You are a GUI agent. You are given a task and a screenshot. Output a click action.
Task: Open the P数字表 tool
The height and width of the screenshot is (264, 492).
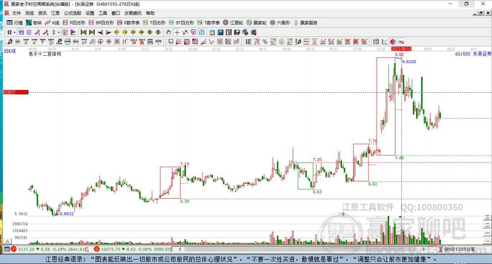(x=128, y=23)
